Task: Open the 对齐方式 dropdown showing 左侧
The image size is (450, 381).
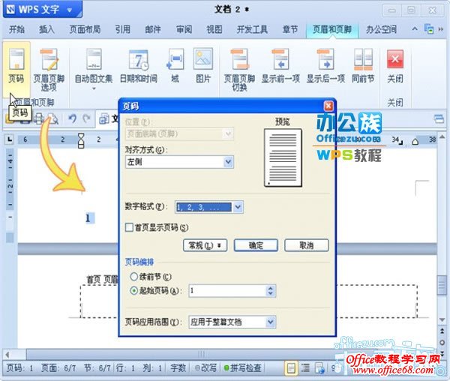Action: pyautogui.click(x=180, y=162)
